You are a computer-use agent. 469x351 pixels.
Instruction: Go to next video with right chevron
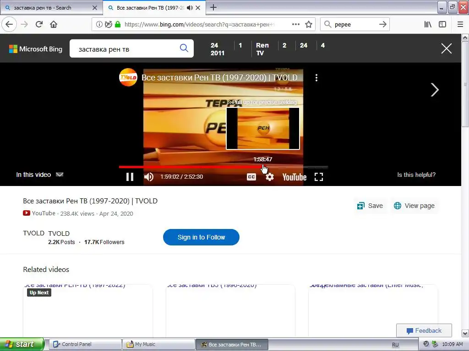point(435,90)
